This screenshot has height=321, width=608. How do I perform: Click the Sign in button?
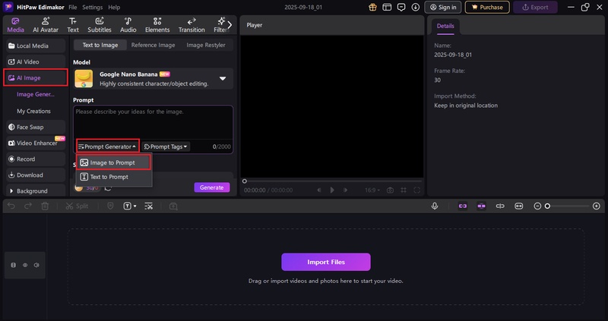[443, 8]
